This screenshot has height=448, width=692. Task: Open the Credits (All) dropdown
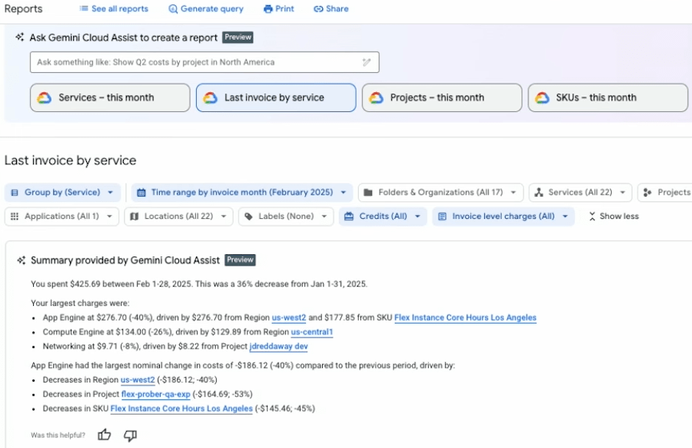pos(382,217)
